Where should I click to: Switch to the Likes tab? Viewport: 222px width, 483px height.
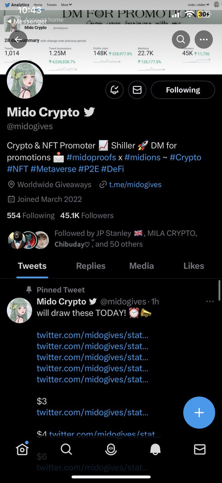[x=194, y=266]
